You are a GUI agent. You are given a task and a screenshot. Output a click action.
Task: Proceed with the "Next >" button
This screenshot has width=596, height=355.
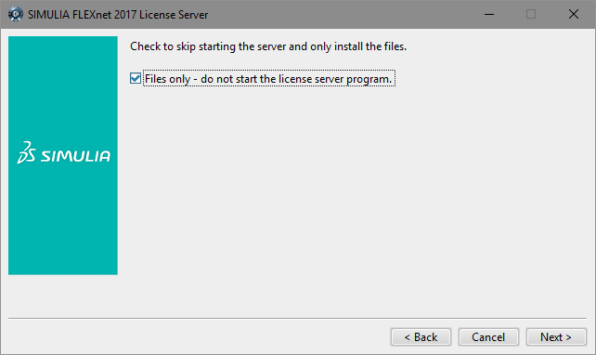click(x=556, y=337)
